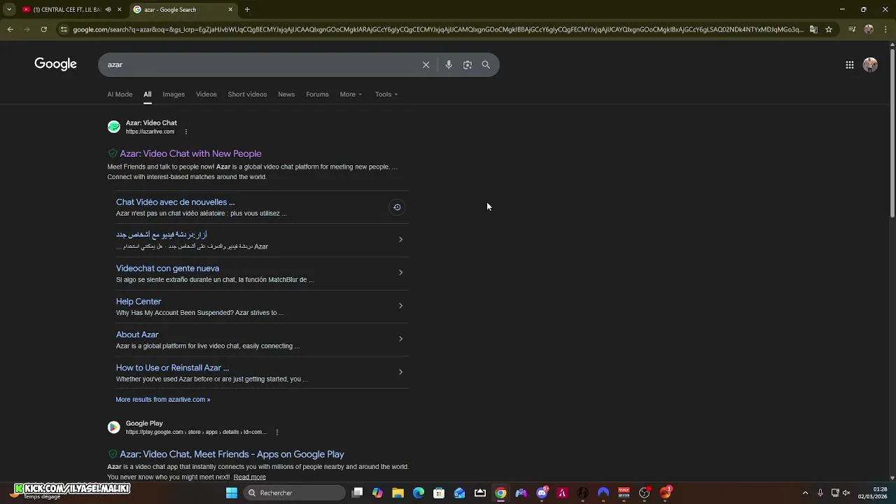
Task: Expand the How to Use or Reinstall chevron
Action: click(x=400, y=372)
